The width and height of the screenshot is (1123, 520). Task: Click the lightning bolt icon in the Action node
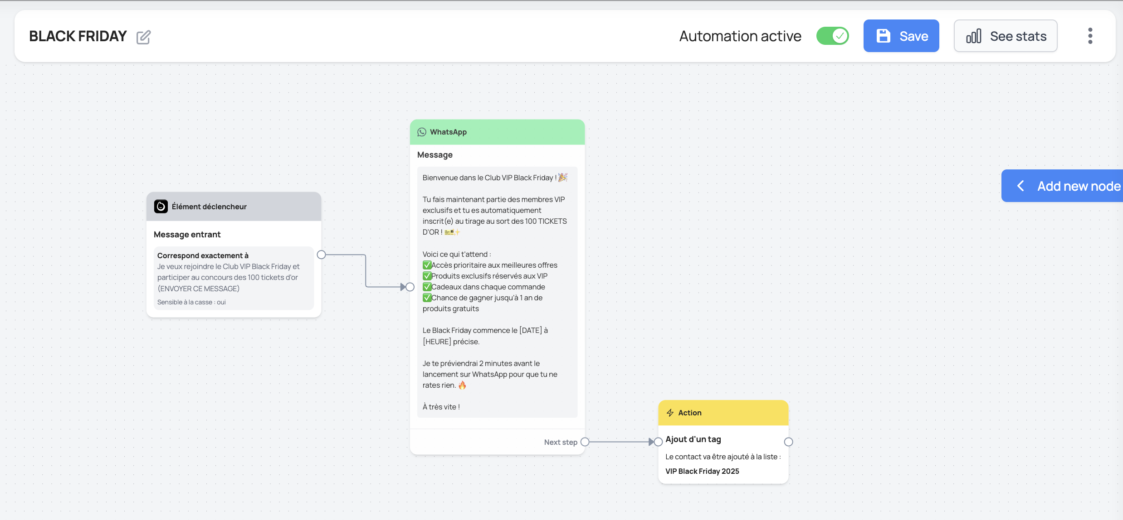click(x=670, y=413)
